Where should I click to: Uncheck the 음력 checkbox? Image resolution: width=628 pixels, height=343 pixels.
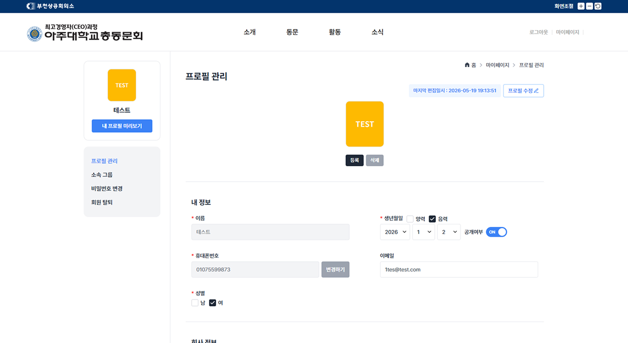[x=432, y=219]
